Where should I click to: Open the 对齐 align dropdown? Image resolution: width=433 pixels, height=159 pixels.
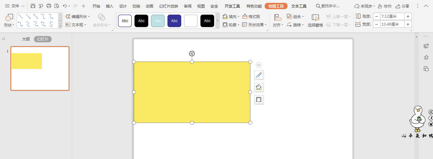pos(278,21)
